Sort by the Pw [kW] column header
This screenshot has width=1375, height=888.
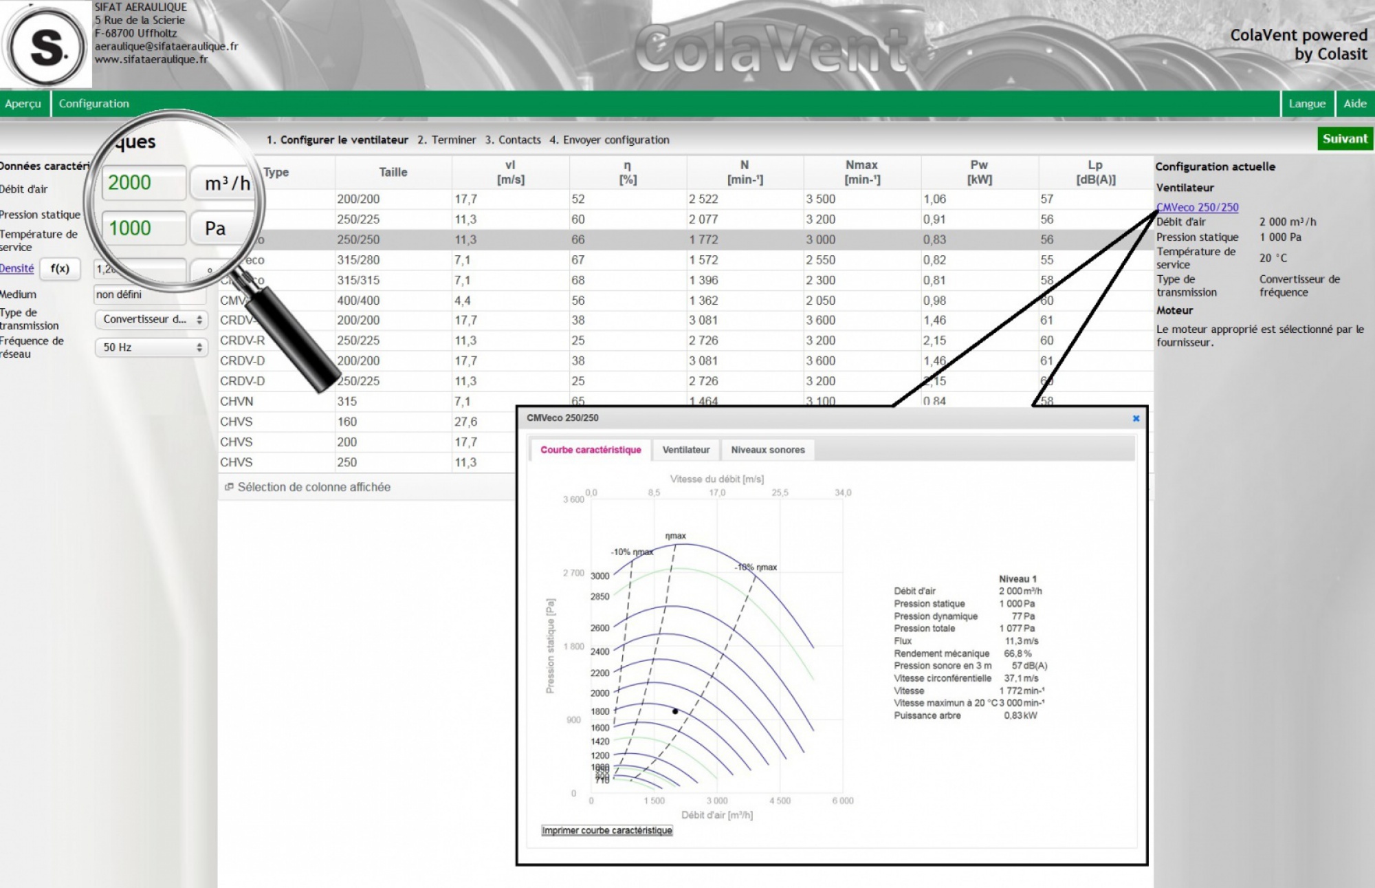tap(979, 172)
